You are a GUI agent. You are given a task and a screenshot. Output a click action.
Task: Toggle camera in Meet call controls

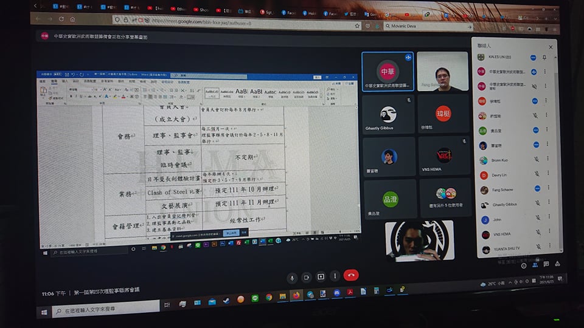pos(307,277)
